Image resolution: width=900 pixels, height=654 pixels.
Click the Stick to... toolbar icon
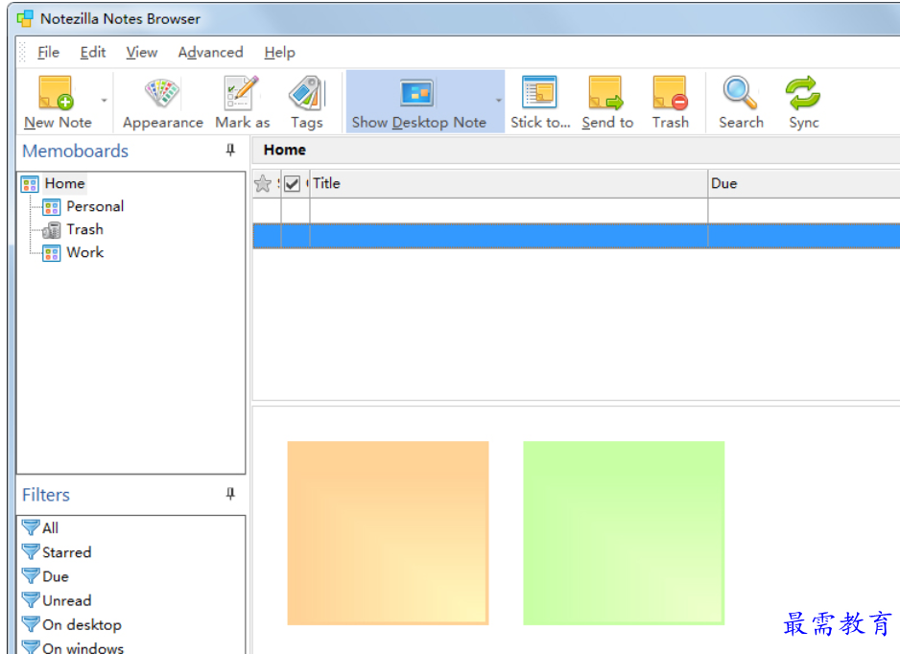(x=539, y=93)
